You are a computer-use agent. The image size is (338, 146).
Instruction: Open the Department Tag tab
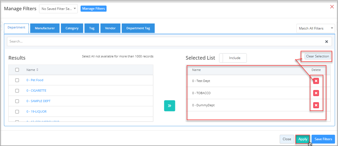[138, 28]
